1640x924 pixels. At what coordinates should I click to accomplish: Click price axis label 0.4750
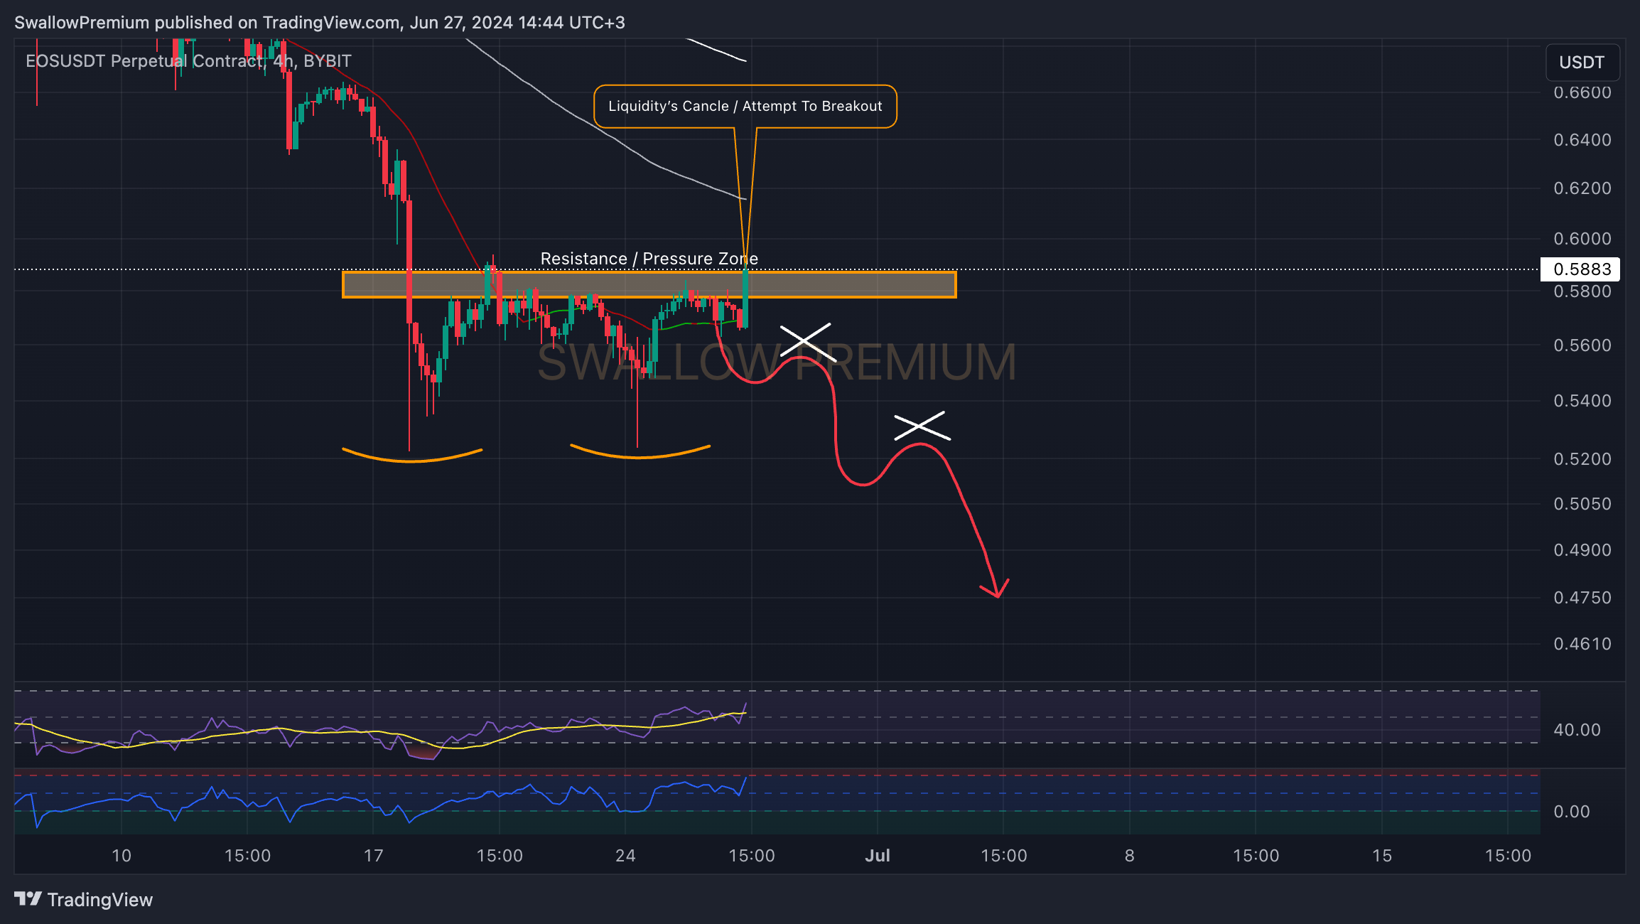point(1582,598)
